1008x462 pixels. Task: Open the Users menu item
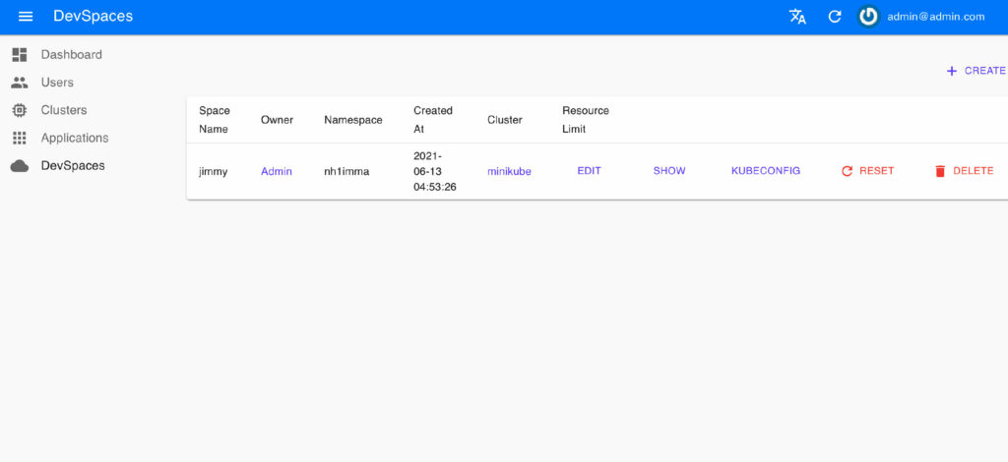click(x=57, y=83)
